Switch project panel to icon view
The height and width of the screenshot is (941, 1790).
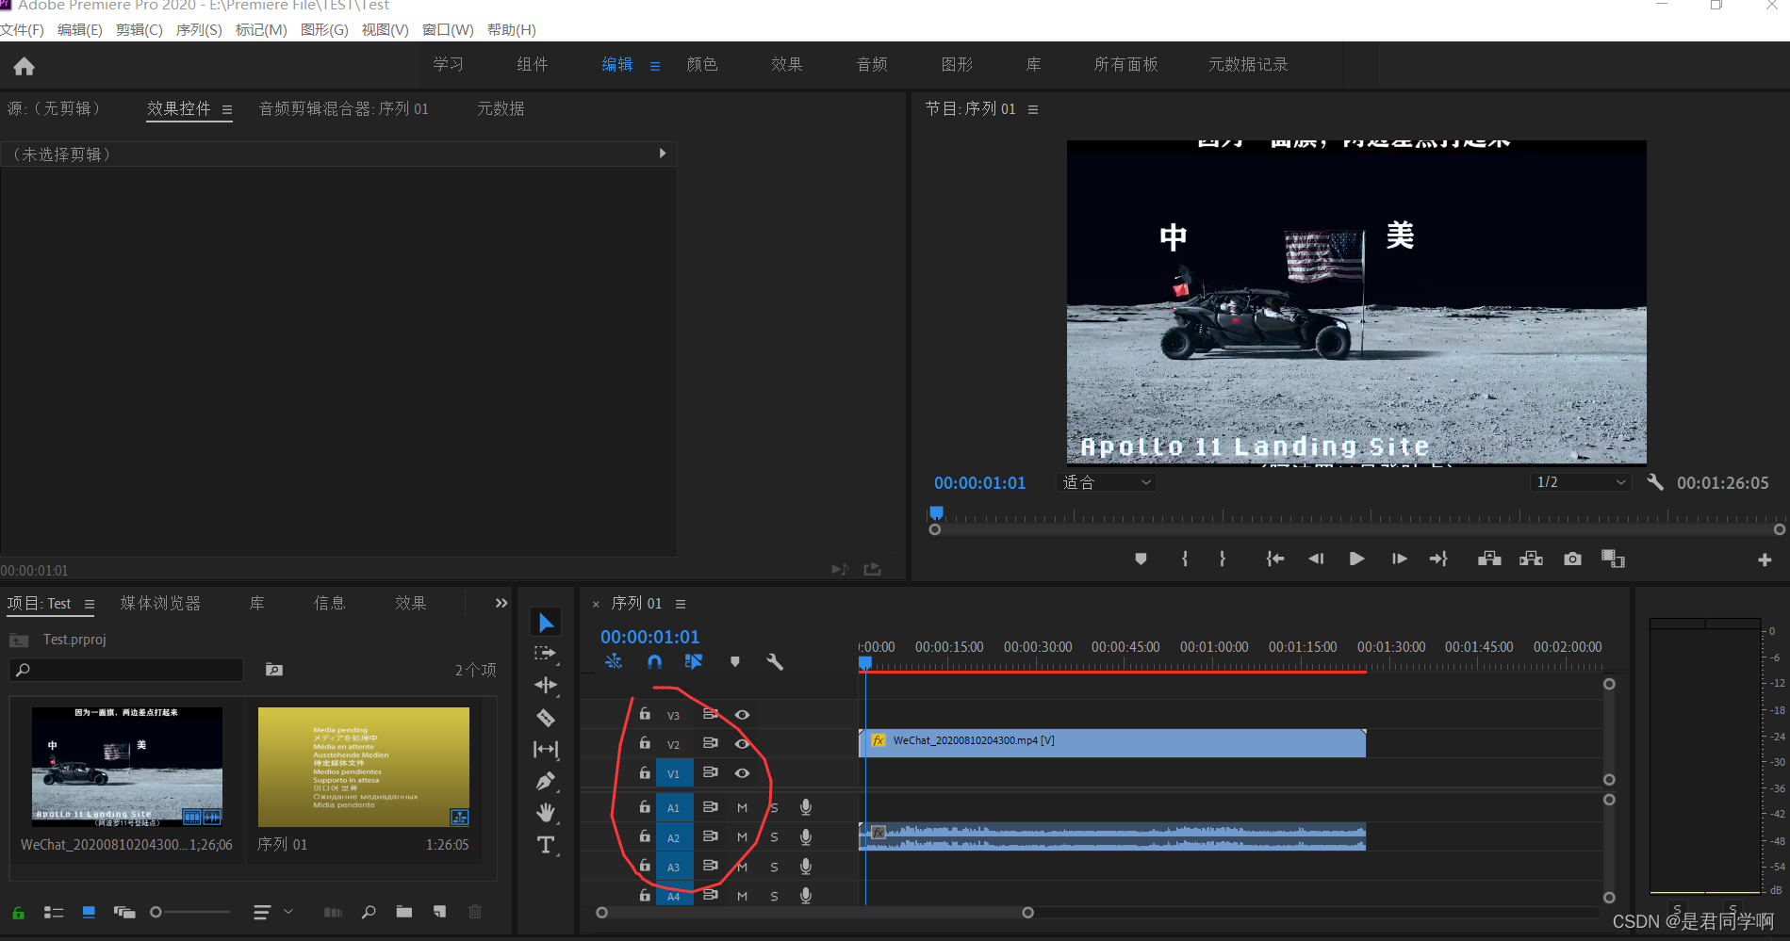(x=89, y=912)
